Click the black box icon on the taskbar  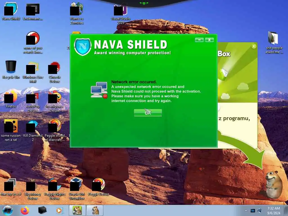[42, 210]
